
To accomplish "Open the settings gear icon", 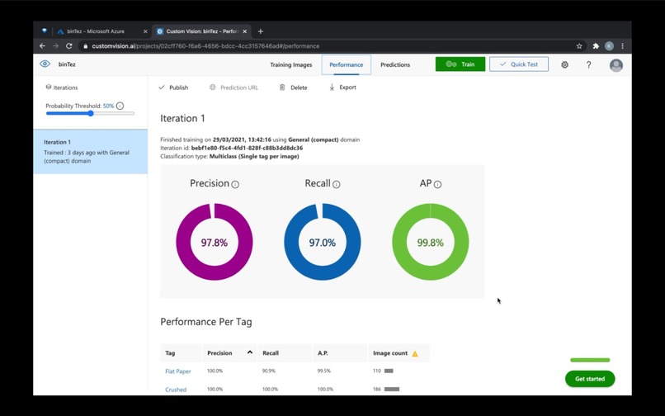I will [x=564, y=64].
